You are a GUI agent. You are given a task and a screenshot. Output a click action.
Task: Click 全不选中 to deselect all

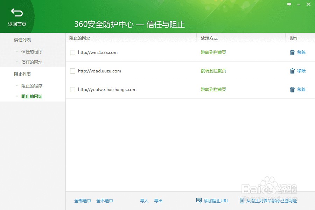click(x=105, y=201)
